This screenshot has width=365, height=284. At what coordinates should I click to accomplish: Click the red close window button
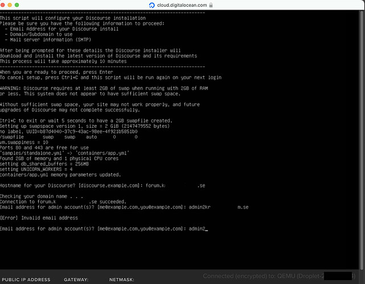(2, 5)
